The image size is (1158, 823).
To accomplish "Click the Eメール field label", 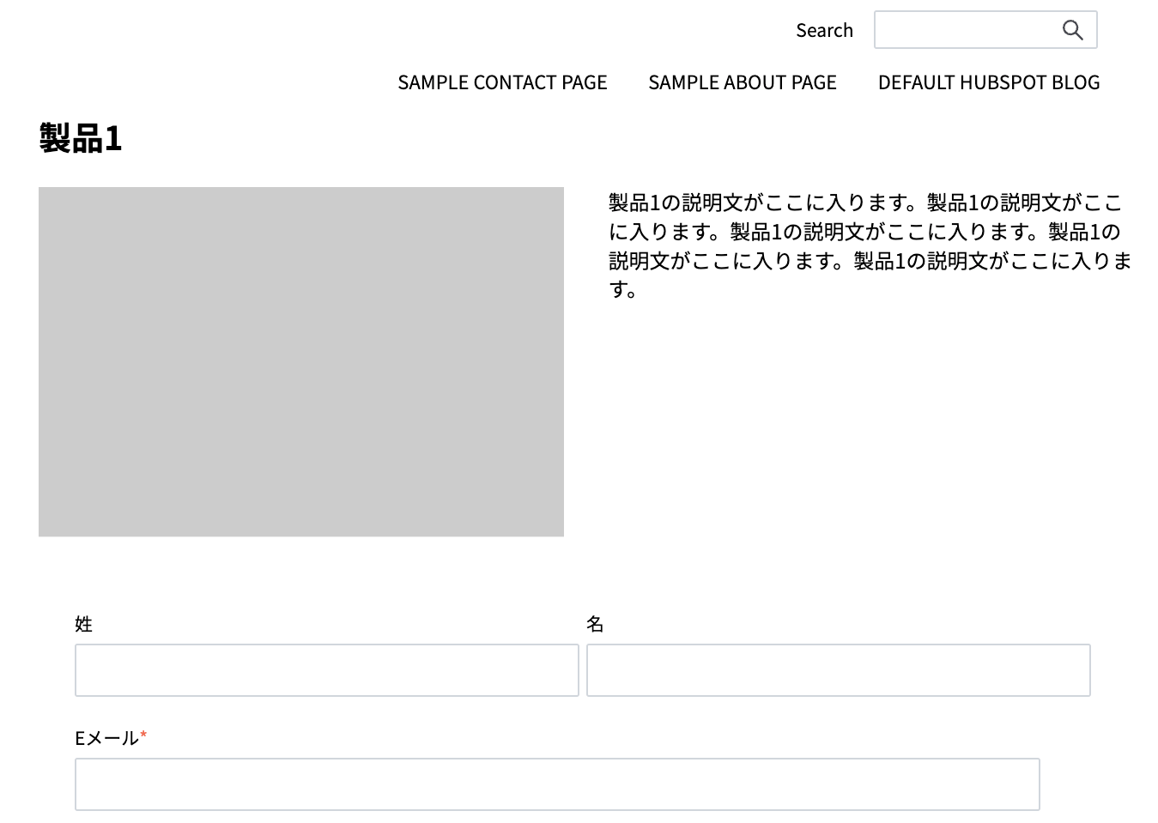I will (107, 738).
